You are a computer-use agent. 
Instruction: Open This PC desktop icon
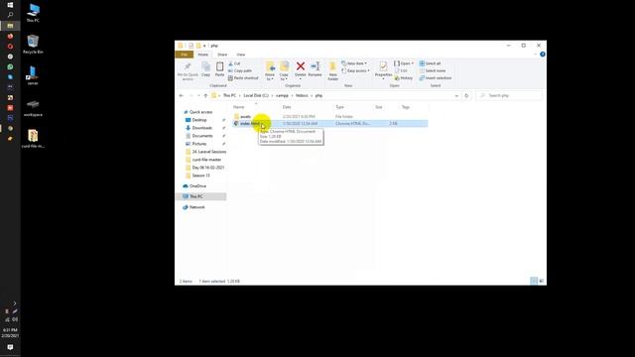[x=33, y=13]
